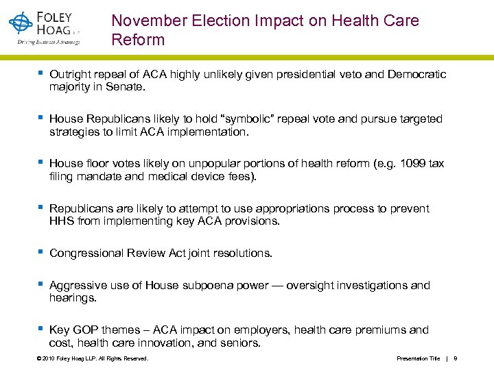
Task: Click the "symbolic" repeal vote bullet text
Action: coord(246,125)
